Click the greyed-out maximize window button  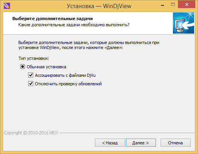click(173, 5)
